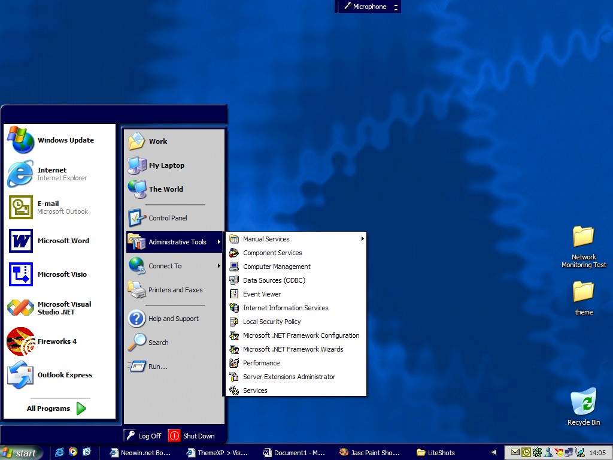The image size is (613, 460).
Task: Click the 14:05 clock in the tray
Action: pyautogui.click(x=597, y=453)
